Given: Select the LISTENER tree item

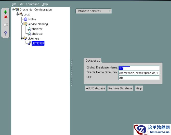Looking at the screenshot, I should point(38,43).
